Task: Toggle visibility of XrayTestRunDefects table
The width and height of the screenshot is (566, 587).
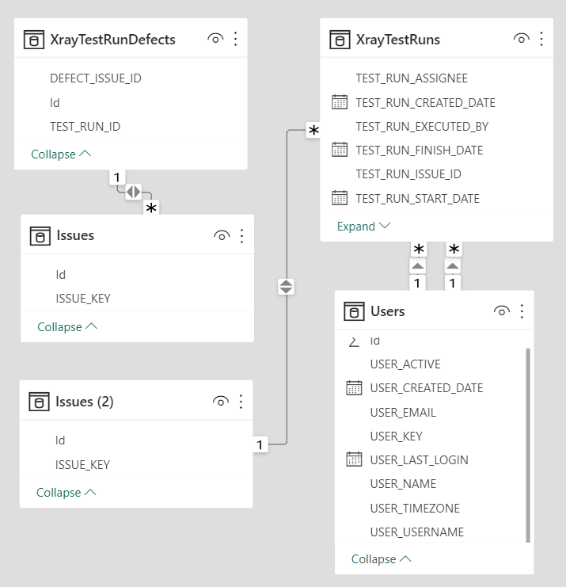Action: coord(215,39)
